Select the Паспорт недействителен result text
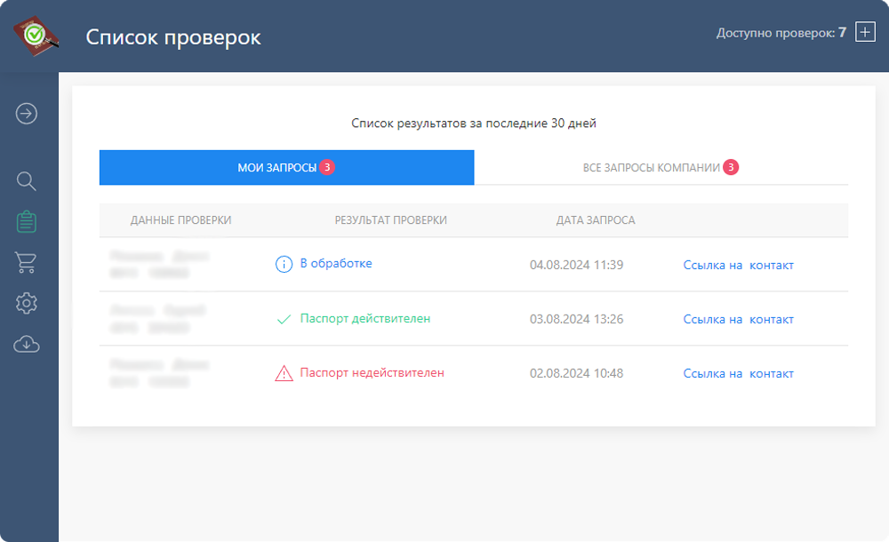 point(372,373)
